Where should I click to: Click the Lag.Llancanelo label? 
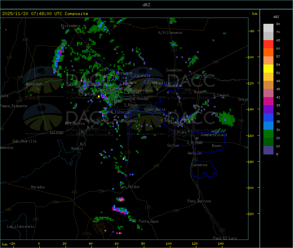point(21,226)
